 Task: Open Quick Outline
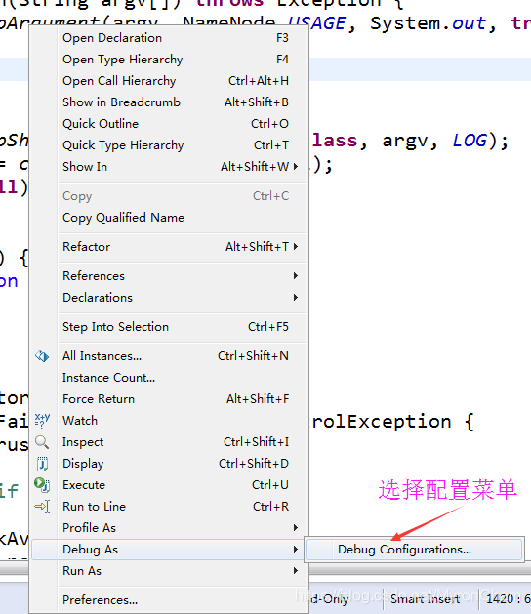169,124
